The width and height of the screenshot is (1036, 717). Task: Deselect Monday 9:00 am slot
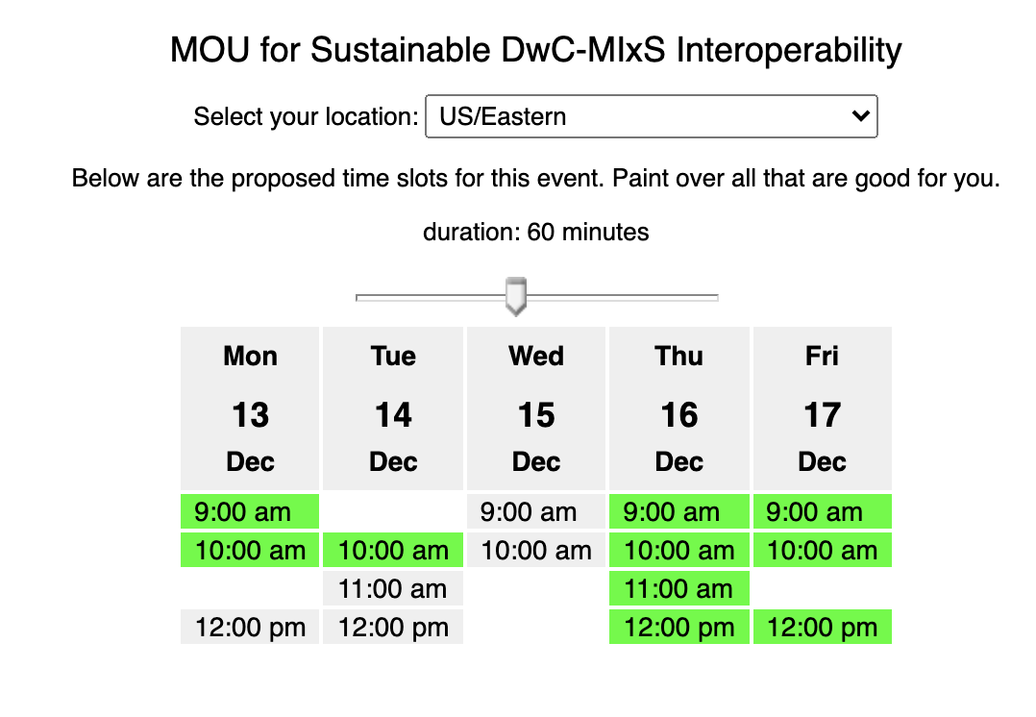tap(250, 510)
